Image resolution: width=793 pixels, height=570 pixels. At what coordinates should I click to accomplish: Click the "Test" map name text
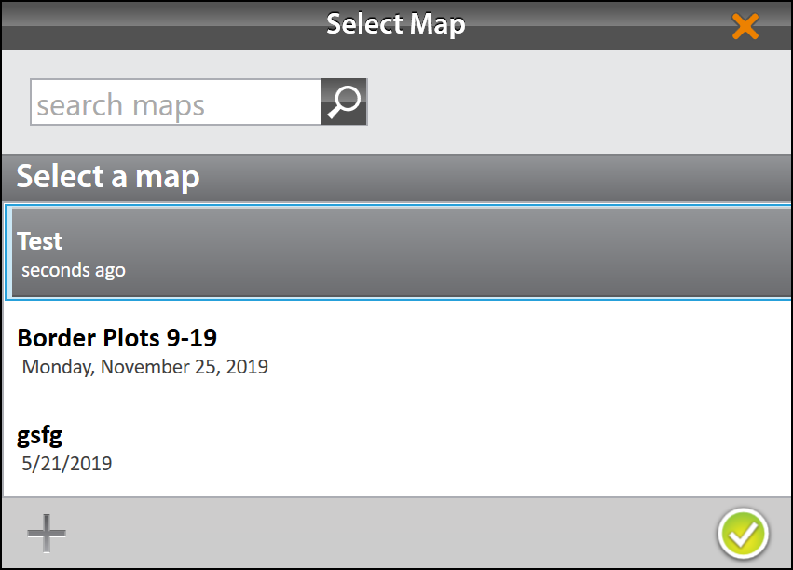[40, 241]
